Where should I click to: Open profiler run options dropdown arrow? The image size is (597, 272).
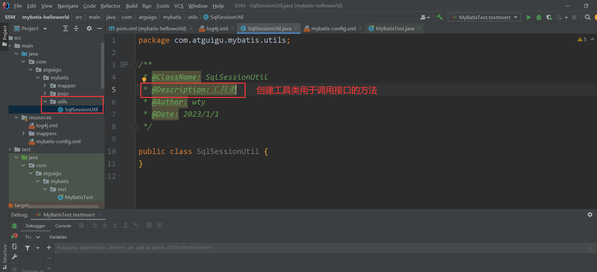click(x=566, y=18)
